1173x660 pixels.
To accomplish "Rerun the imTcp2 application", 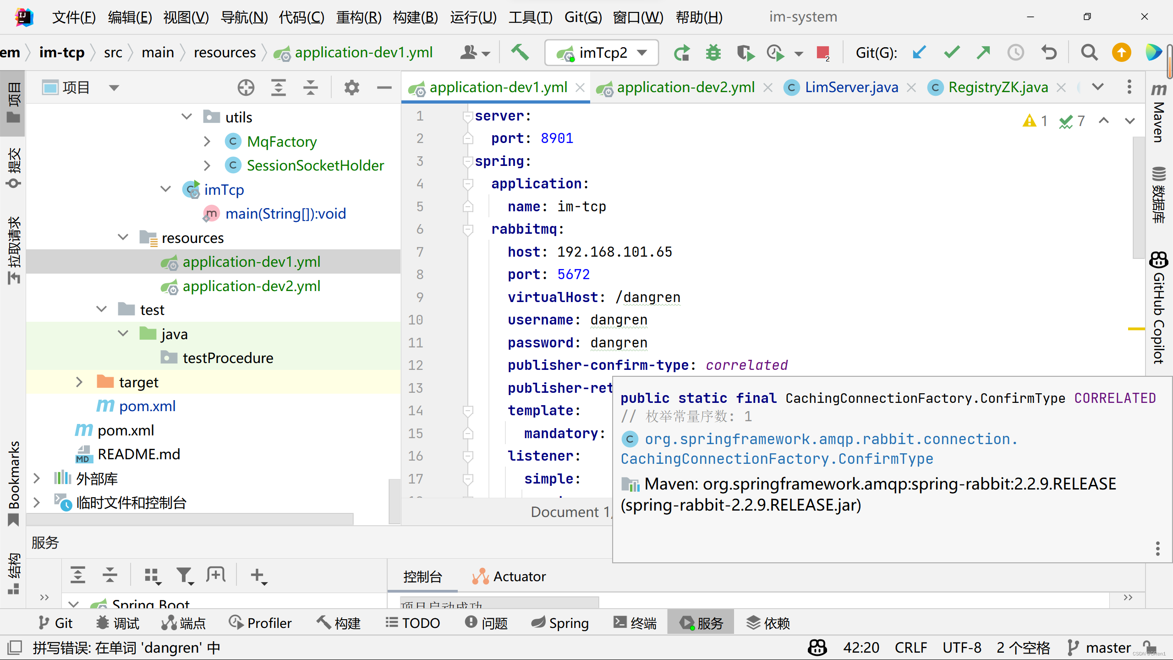I will pyautogui.click(x=682, y=53).
